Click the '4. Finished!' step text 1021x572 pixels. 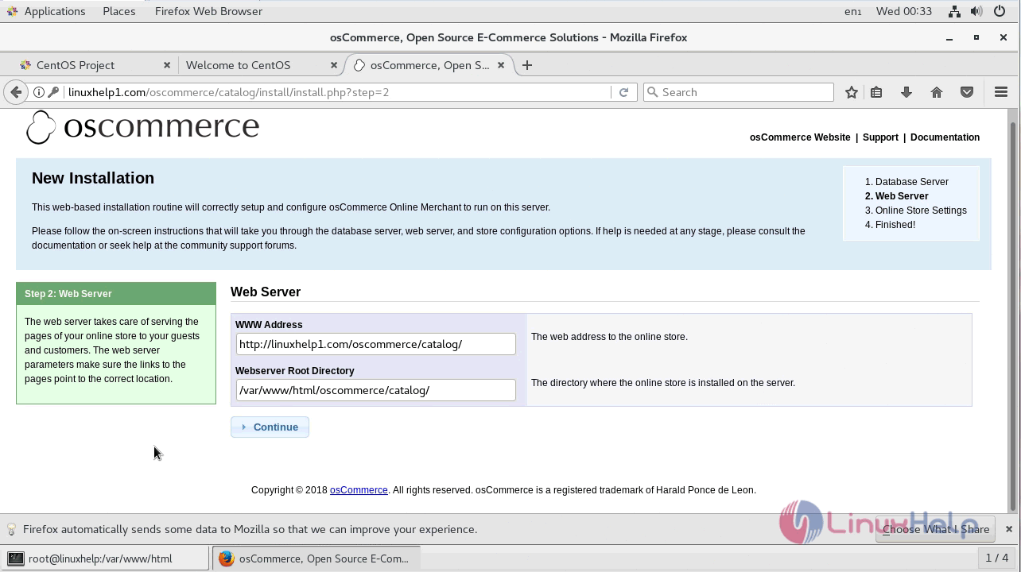(x=891, y=225)
